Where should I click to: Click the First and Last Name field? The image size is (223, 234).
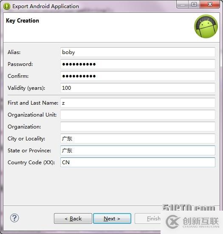pos(138,103)
